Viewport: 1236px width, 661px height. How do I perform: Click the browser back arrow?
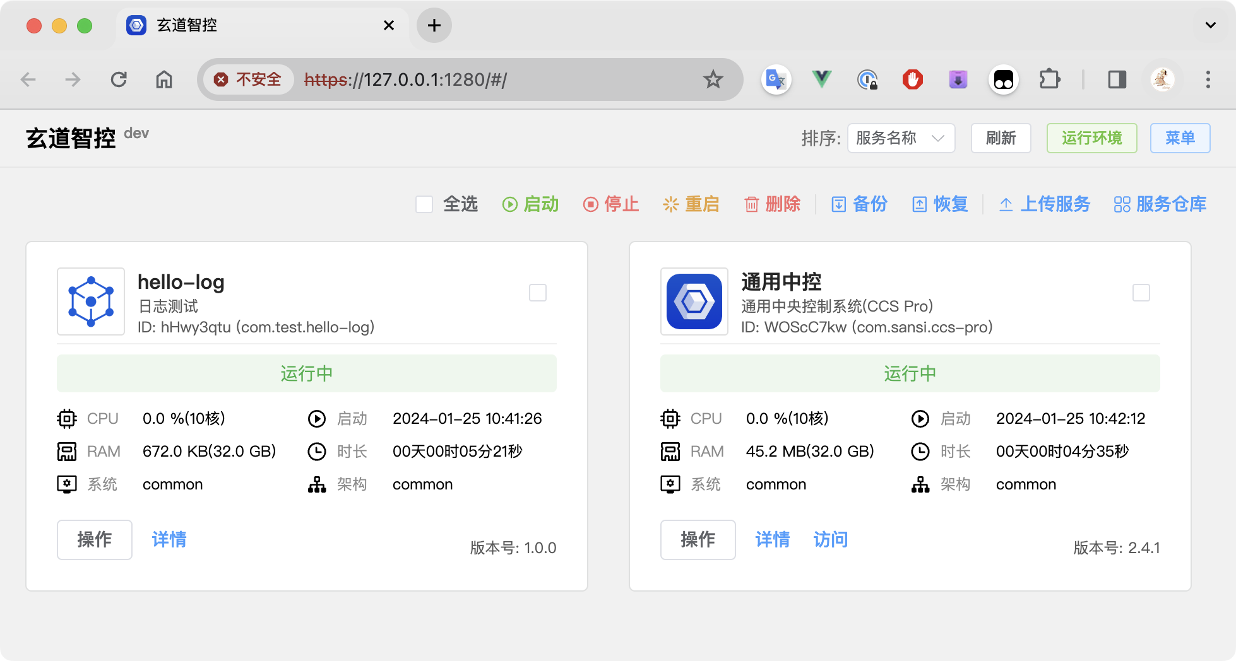point(28,79)
